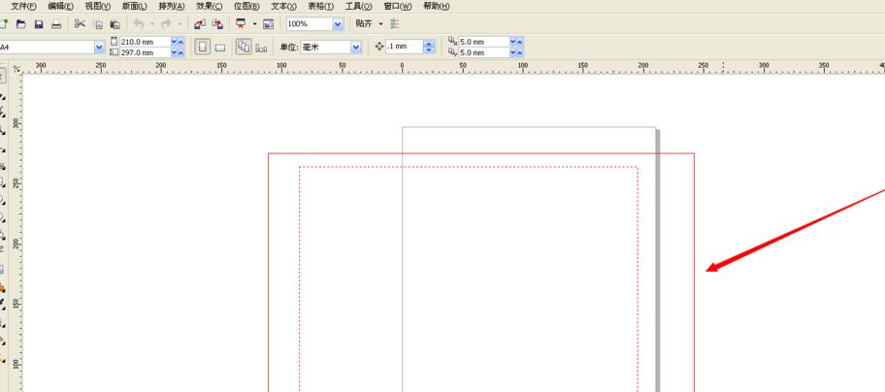Expand the A4 paper size dropdown
Viewport: 885px width, 392px height.
pyautogui.click(x=99, y=47)
